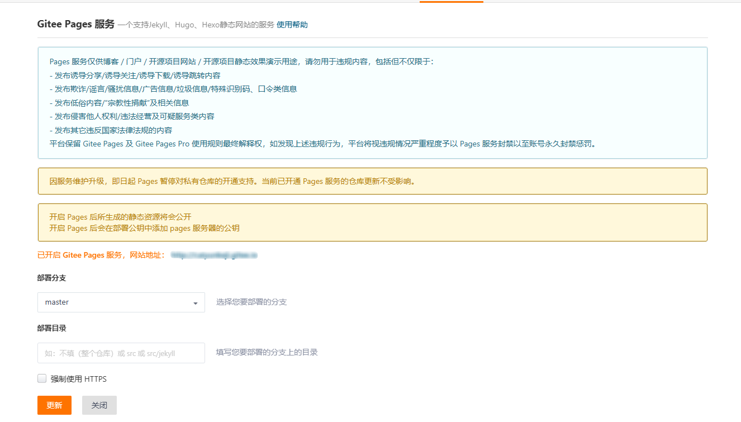Click the 部署目录 label
This screenshot has width=741, height=422.
52,328
